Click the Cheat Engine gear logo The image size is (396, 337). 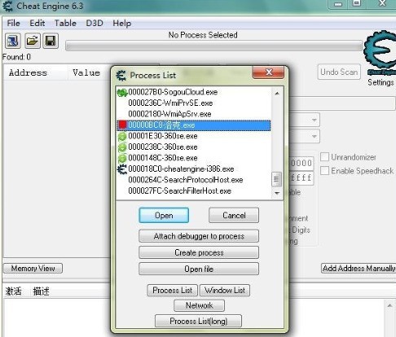tap(380, 50)
